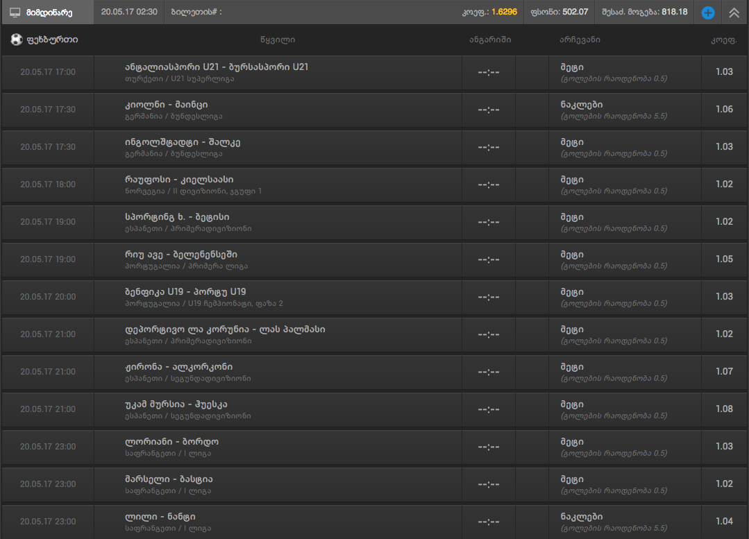Click the football icon beside ფეხბურთი
Image resolution: width=749 pixels, height=539 pixels.
17,40
